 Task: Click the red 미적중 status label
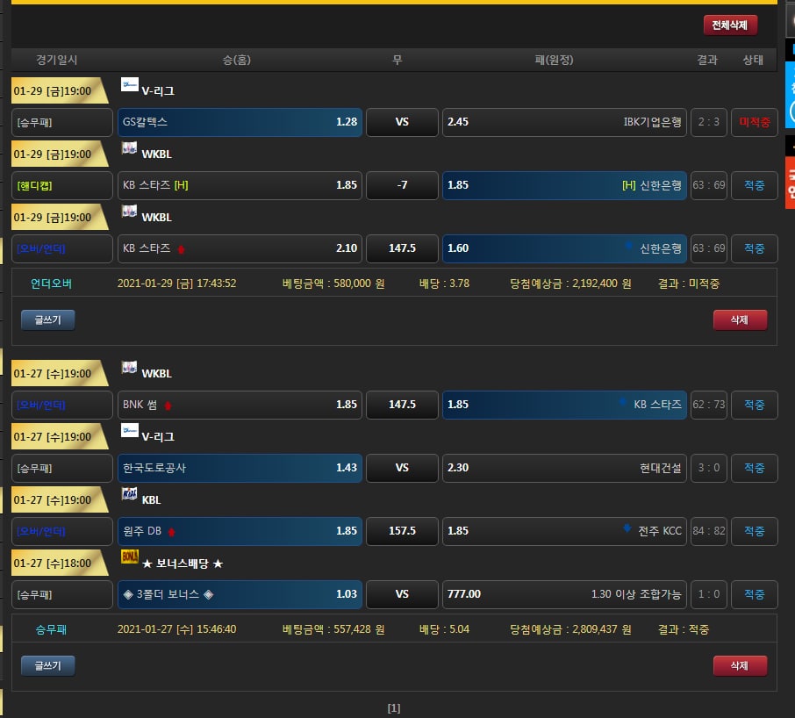coord(754,122)
